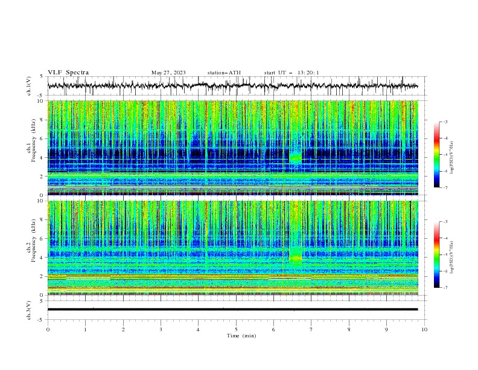Click the 'ch.3(V)' axis label
The height and width of the screenshot is (370, 478).
pos(29,310)
